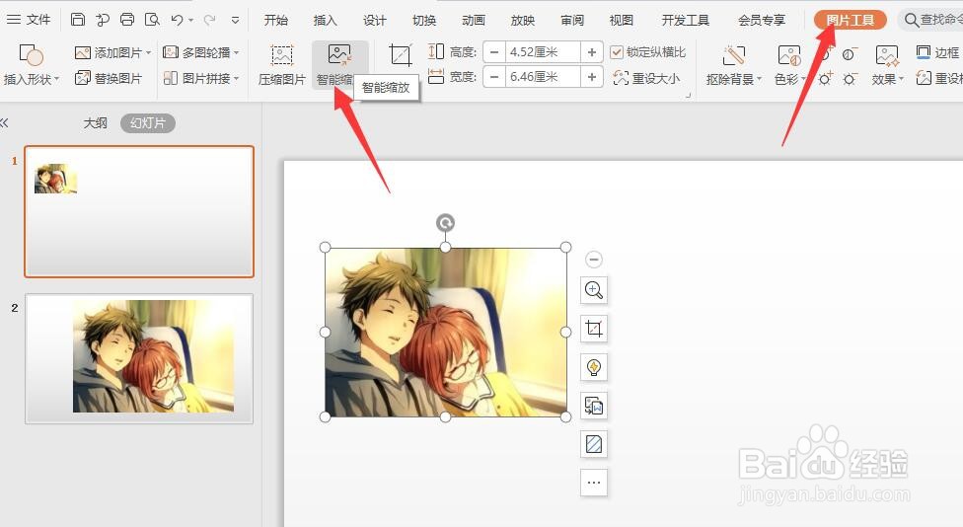Open the size group dialog launcher
The width and height of the screenshot is (963, 527).
[689, 95]
